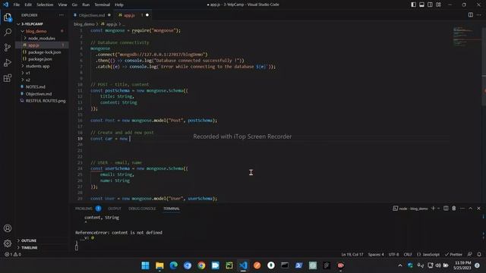This screenshot has height=273, width=486.
Task: Open editor More Actions ellipsis
Action: [x=479, y=15]
